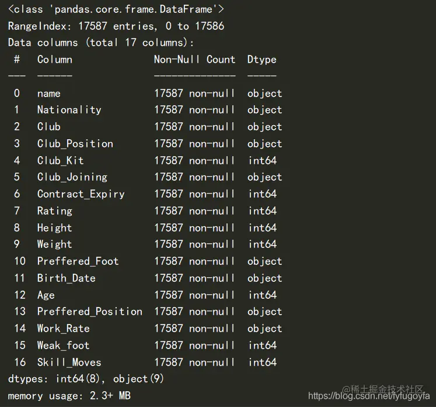This screenshot has height=407, width=436.
Task: Select the 'Skill_Moves' column name
Action: click(69, 362)
